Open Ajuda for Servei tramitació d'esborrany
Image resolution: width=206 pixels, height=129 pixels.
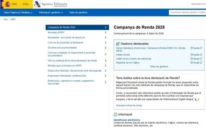pyautogui.click(x=196, y=48)
